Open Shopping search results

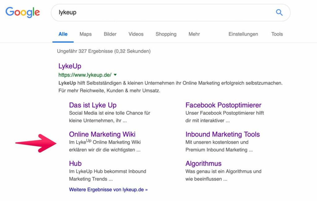(x=166, y=34)
